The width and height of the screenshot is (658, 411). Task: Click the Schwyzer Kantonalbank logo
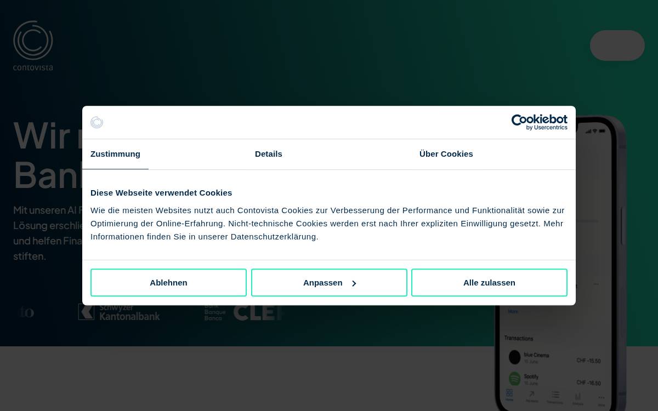(x=119, y=312)
